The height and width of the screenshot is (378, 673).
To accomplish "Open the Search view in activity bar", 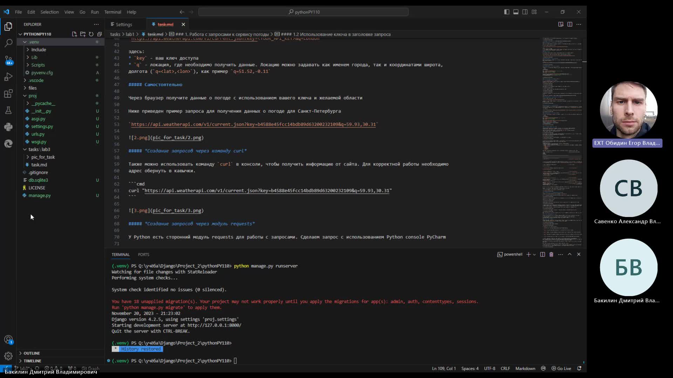I will pyautogui.click(x=8, y=43).
